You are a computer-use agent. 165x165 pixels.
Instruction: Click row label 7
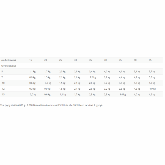[x=2, y=77]
